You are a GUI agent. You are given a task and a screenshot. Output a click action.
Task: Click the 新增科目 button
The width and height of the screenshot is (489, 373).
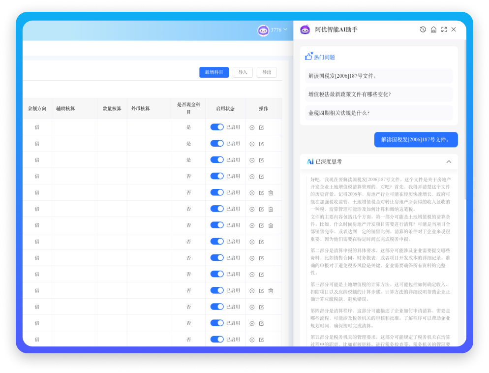(x=214, y=72)
